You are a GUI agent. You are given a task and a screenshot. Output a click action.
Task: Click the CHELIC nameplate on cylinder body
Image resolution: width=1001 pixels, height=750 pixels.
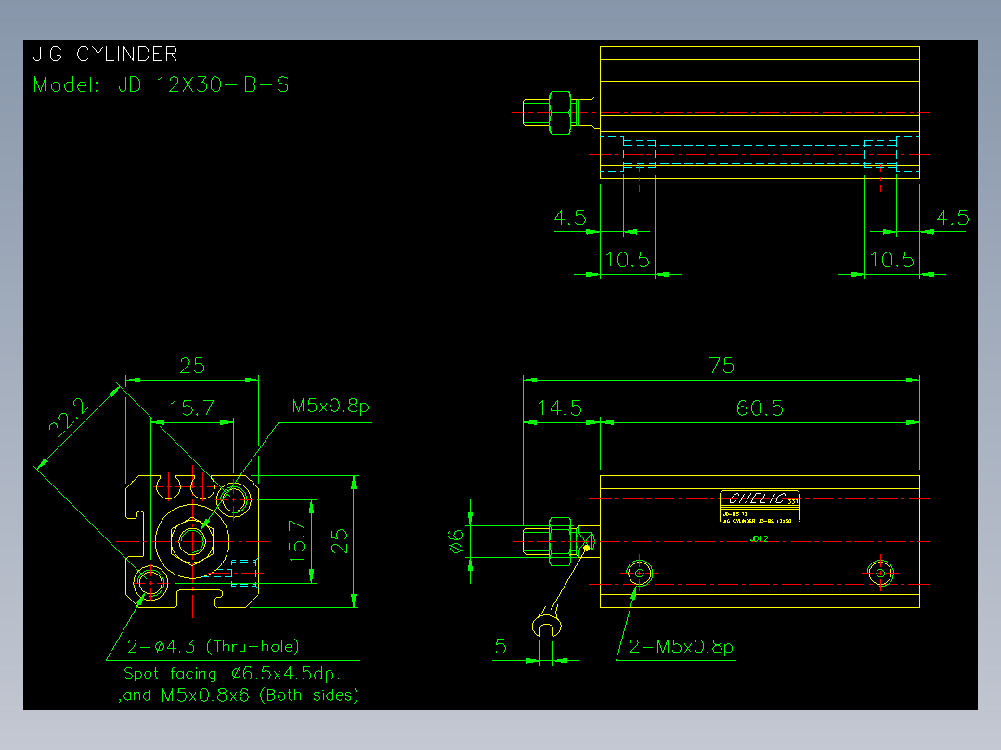point(760,508)
